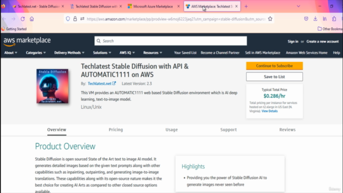
Task: Click Save to List
Action: (x=274, y=77)
